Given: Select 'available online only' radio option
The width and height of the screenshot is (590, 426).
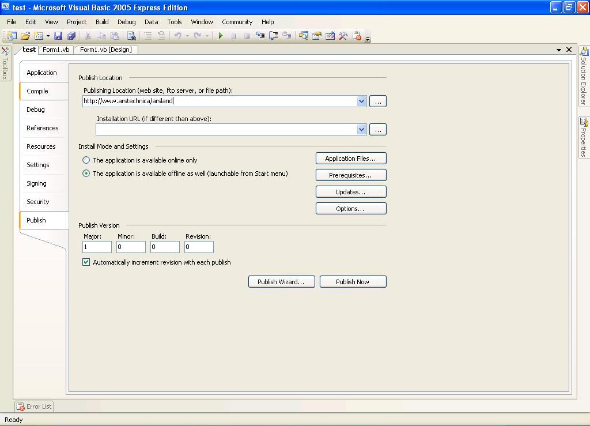Looking at the screenshot, I should click(x=86, y=160).
